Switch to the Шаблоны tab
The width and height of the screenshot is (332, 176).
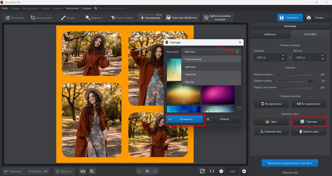[x=270, y=34]
